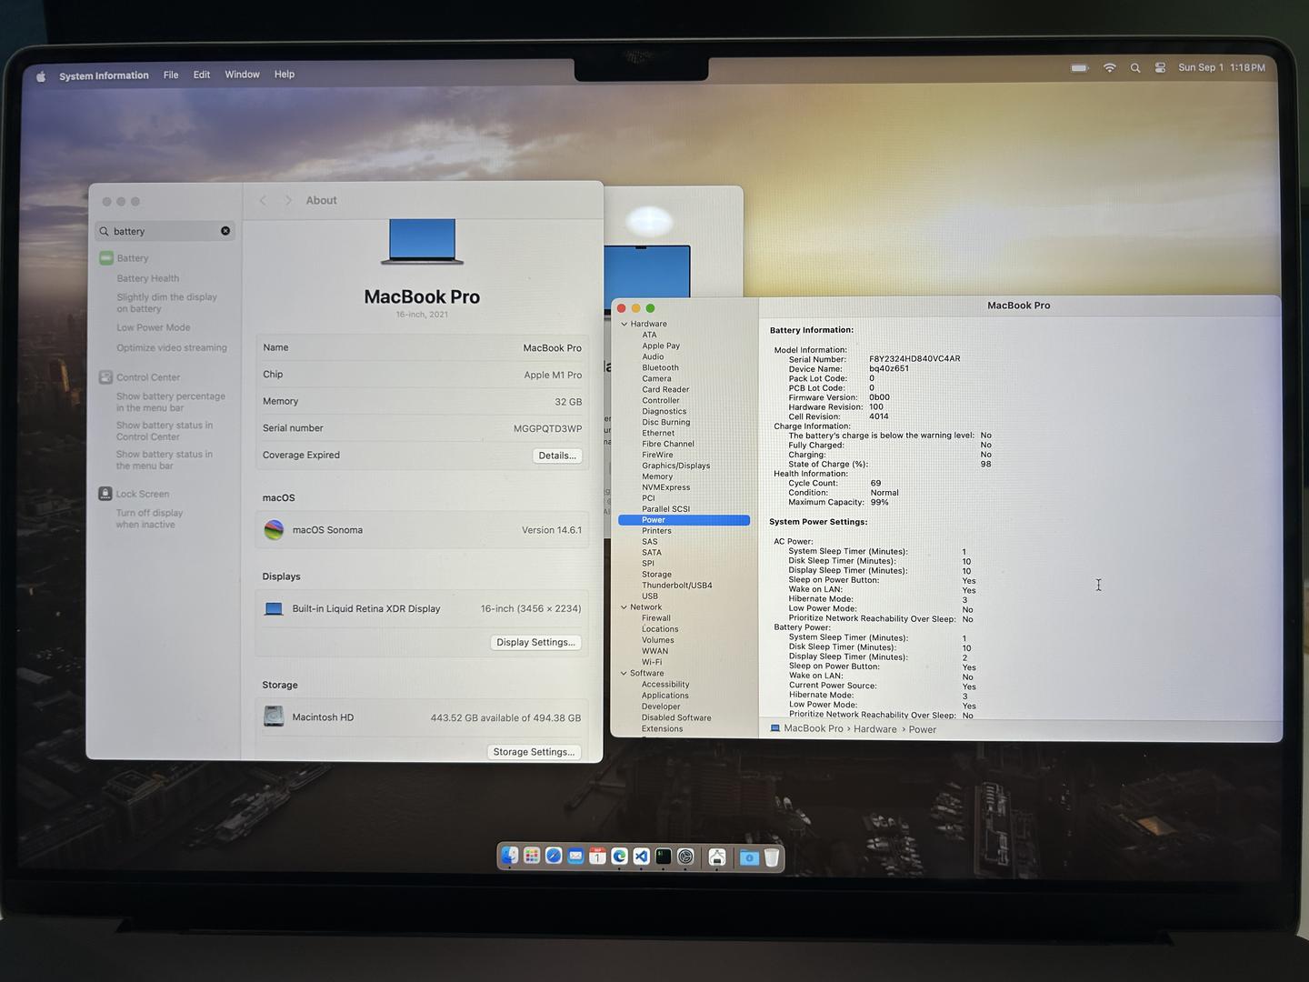Open Low Power Mode search result

coord(153,327)
